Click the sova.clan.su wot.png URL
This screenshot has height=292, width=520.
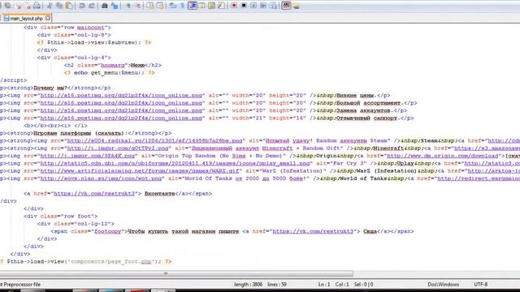[x=101, y=178]
